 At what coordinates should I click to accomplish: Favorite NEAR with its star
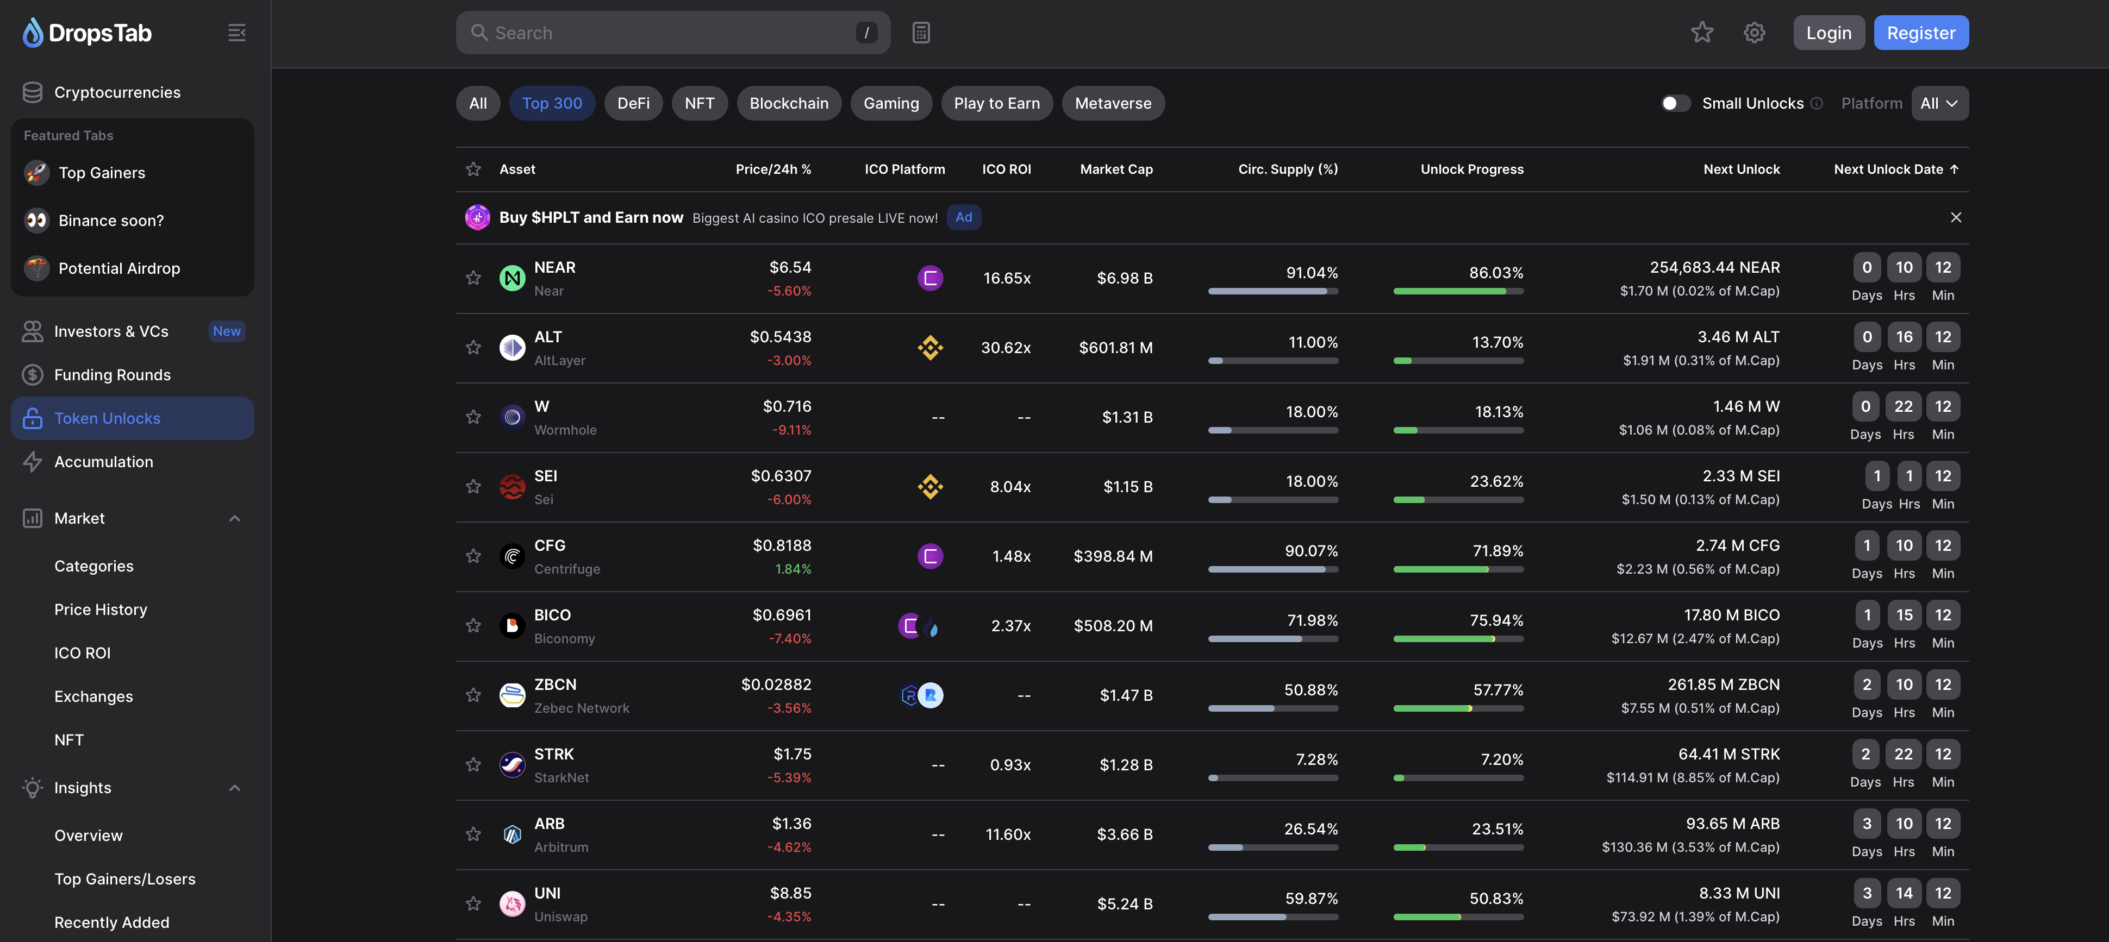(473, 278)
